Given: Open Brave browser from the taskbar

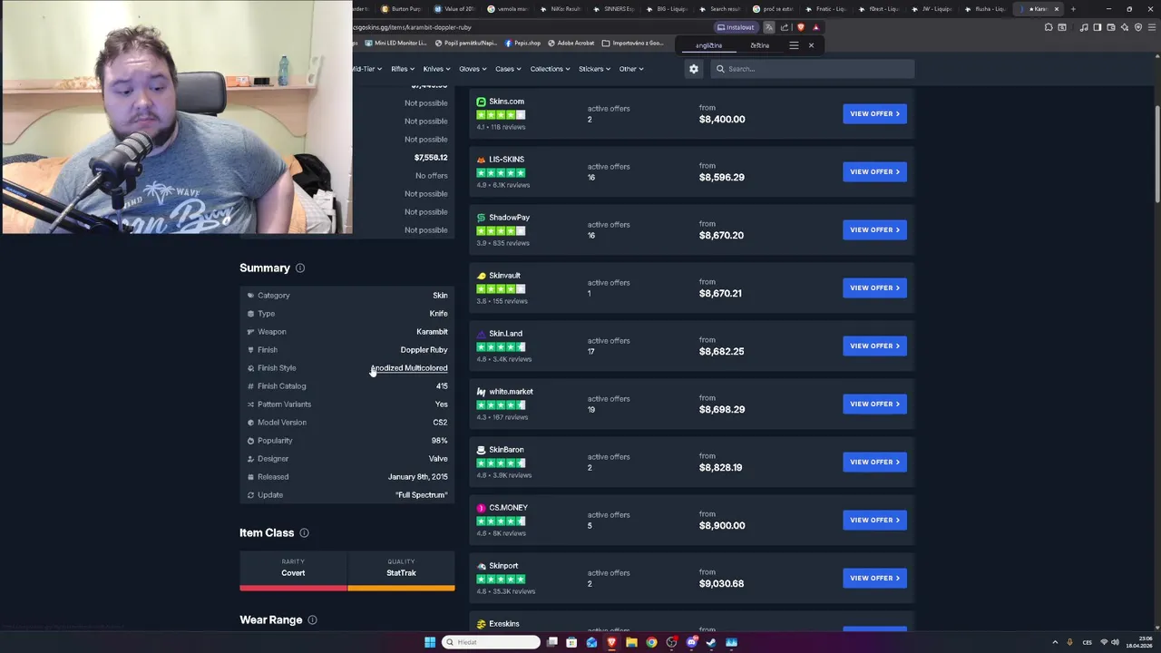Looking at the screenshot, I should [611, 642].
